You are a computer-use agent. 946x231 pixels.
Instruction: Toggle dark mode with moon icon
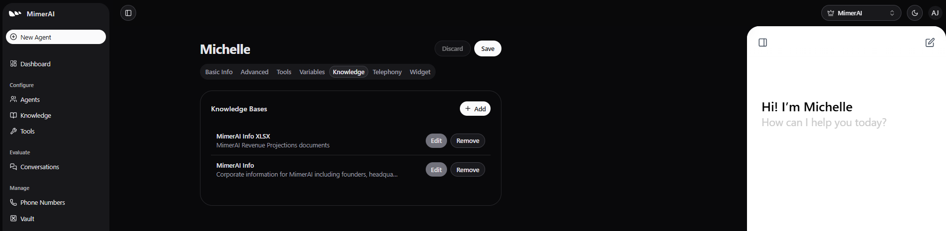pos(915,13)
